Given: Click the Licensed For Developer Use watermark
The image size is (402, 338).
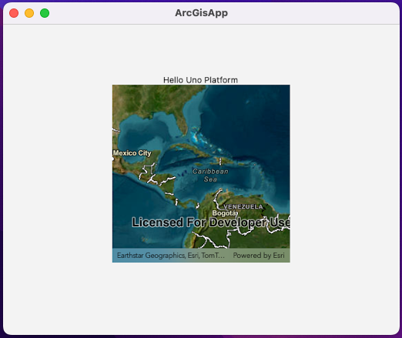Looking at the screenshot, I should click(x=211, y=223).
